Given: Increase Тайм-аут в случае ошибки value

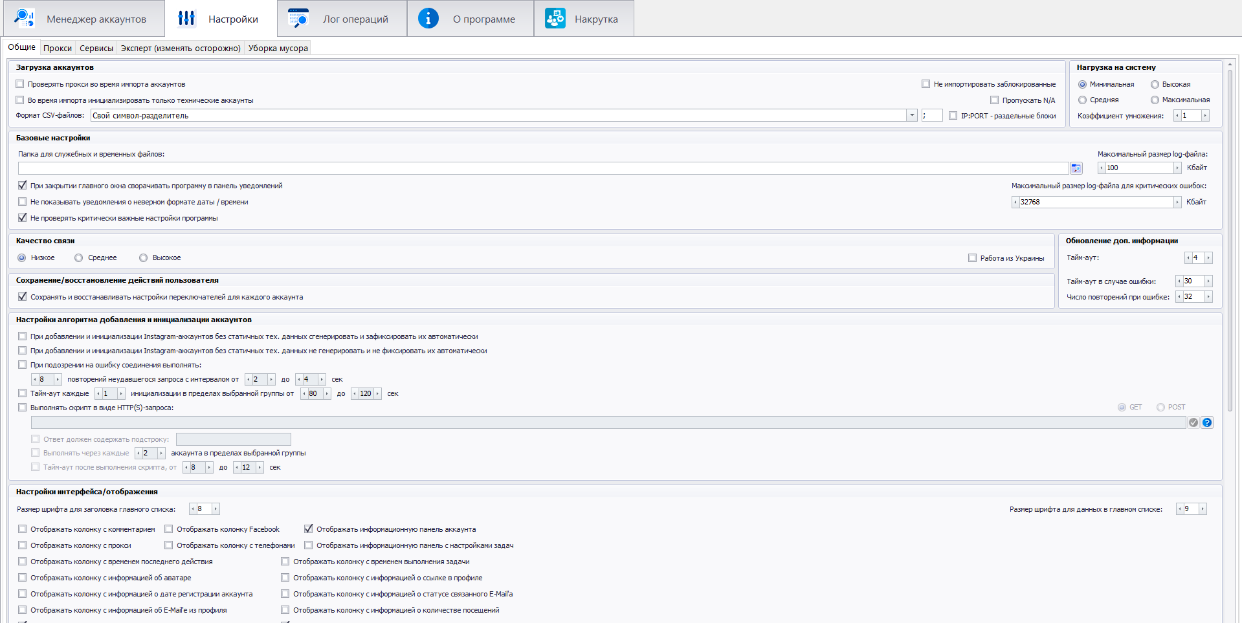Looking at the screenshot, I should tap(1208, 281).
